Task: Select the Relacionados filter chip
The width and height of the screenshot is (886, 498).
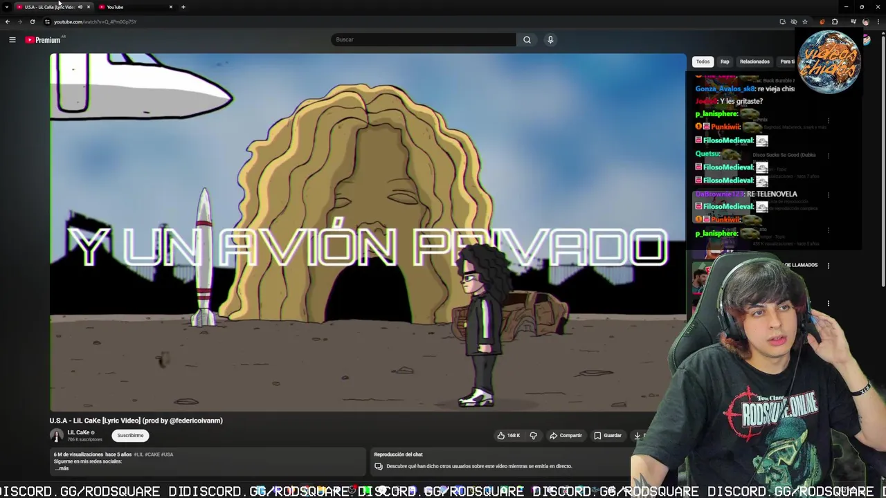Action: pyautogui.click(x=754, y=62)
